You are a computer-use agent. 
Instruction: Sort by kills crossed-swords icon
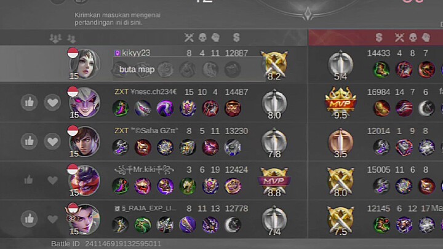189,38
